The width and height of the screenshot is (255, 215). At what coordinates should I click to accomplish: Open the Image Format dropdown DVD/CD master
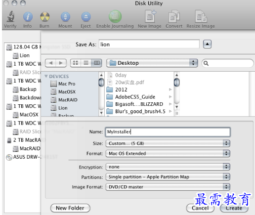click(168, 187)
